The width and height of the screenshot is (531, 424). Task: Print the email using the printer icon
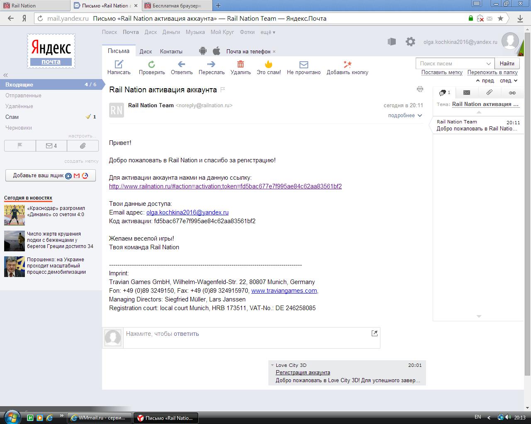420,89
